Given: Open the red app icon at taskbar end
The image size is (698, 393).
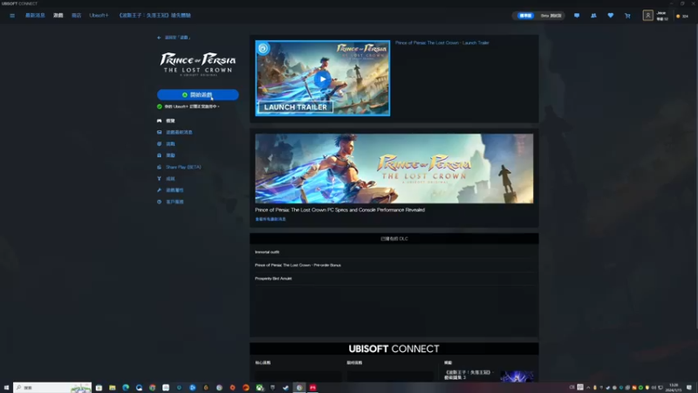Looking at the screenshot, I should click(312, 388).
